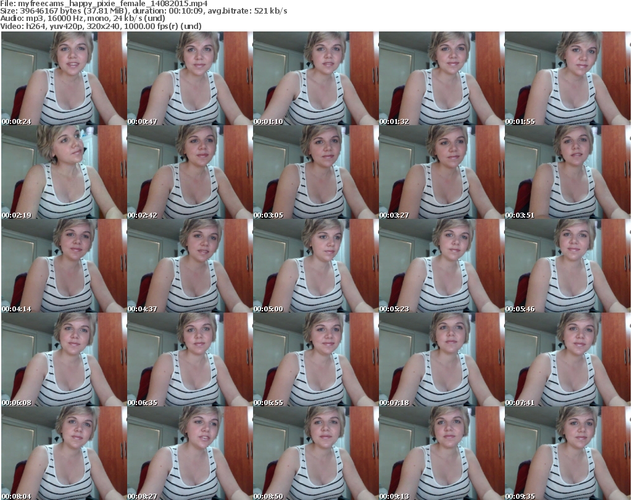This screenshot has width=632, height=500.
Task: Click the frame marked 00:08:04
Action: click(x=64, y=453)
